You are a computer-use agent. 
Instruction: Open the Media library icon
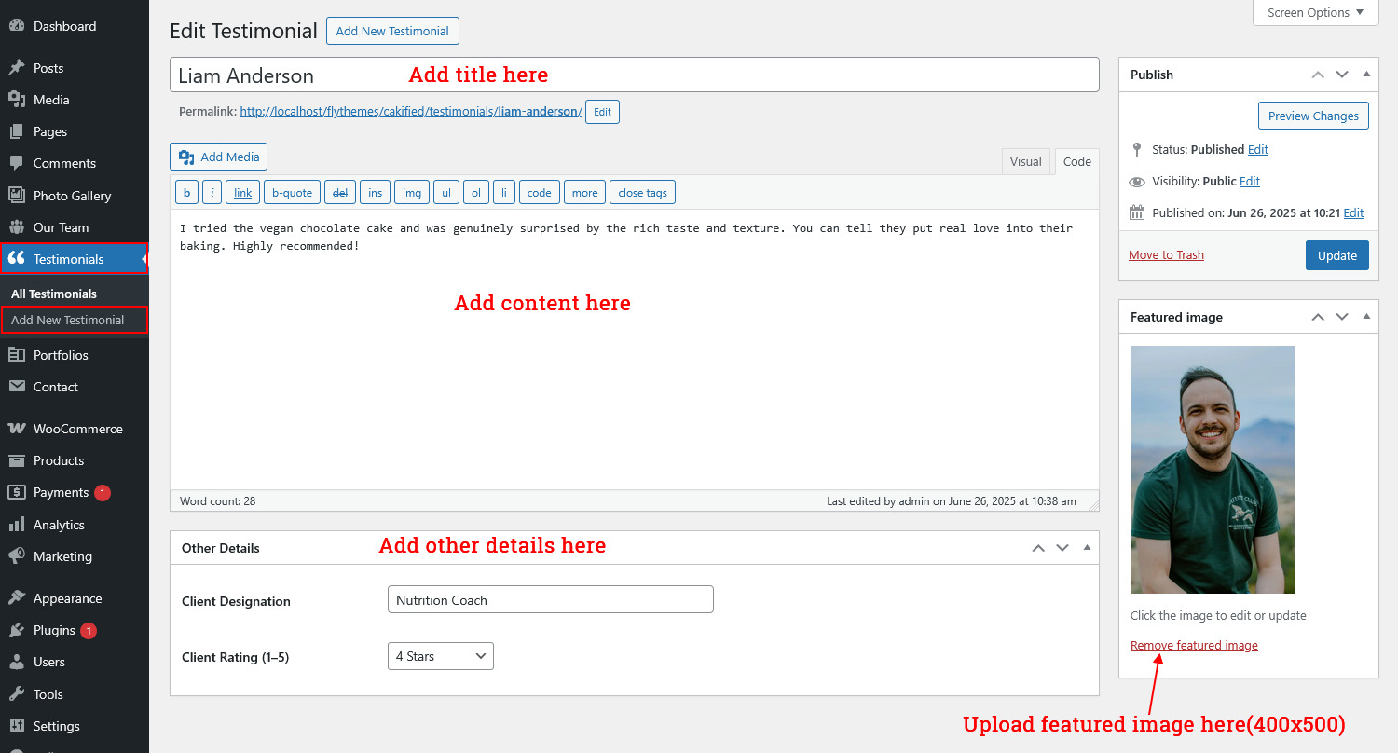click(x=16, y=100)
